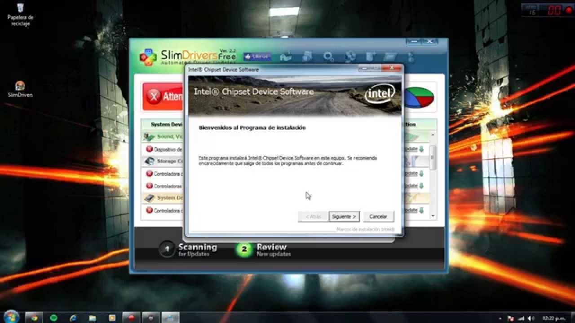Open the SlimDrivers desktop shortcut

(20, 89)
